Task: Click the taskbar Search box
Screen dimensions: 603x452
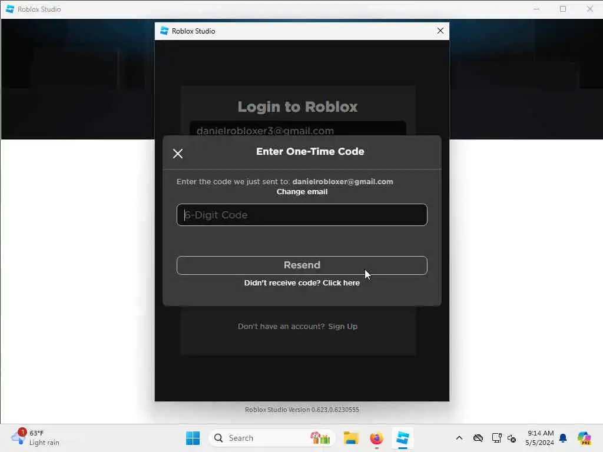Action: tap(272, 438)
